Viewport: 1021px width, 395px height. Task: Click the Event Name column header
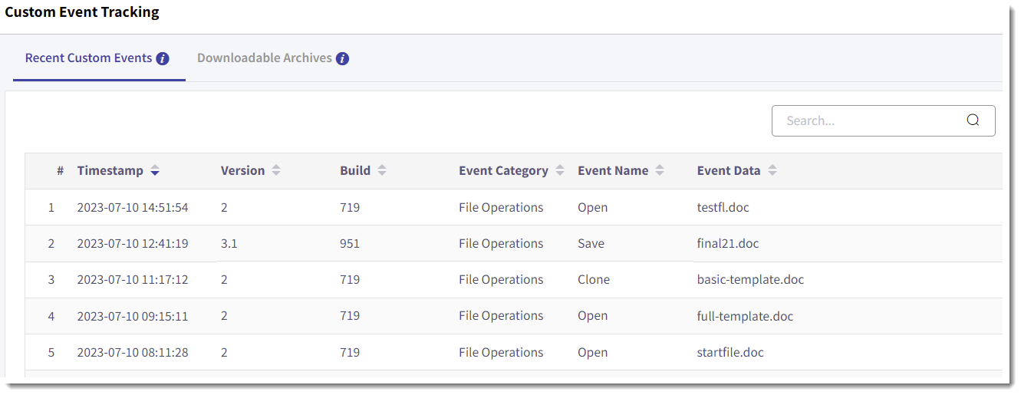coord(613,171)
